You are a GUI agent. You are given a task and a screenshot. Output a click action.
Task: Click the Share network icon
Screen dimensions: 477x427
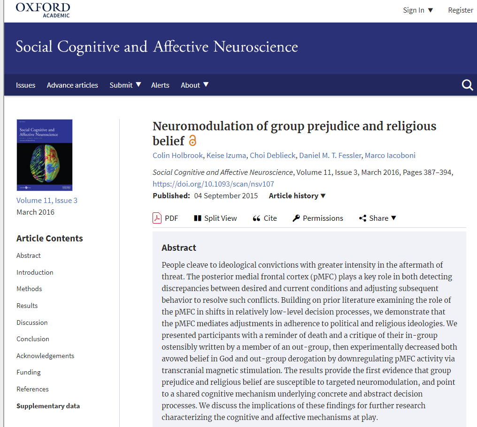(x=362, y=218)
